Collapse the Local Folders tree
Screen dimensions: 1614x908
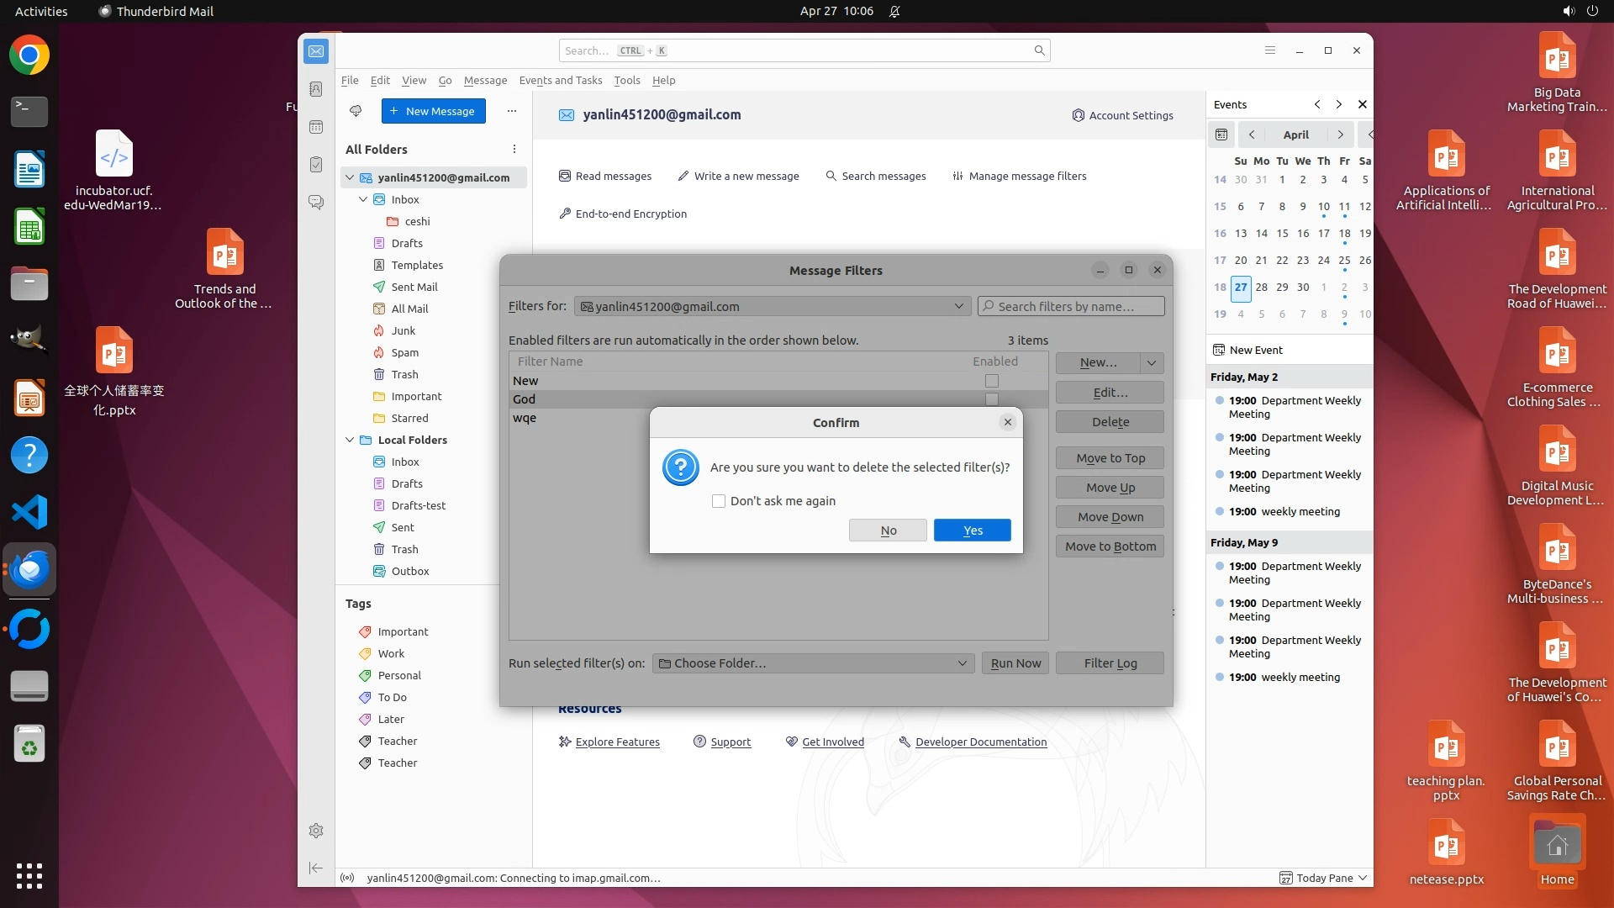[350, 440]
